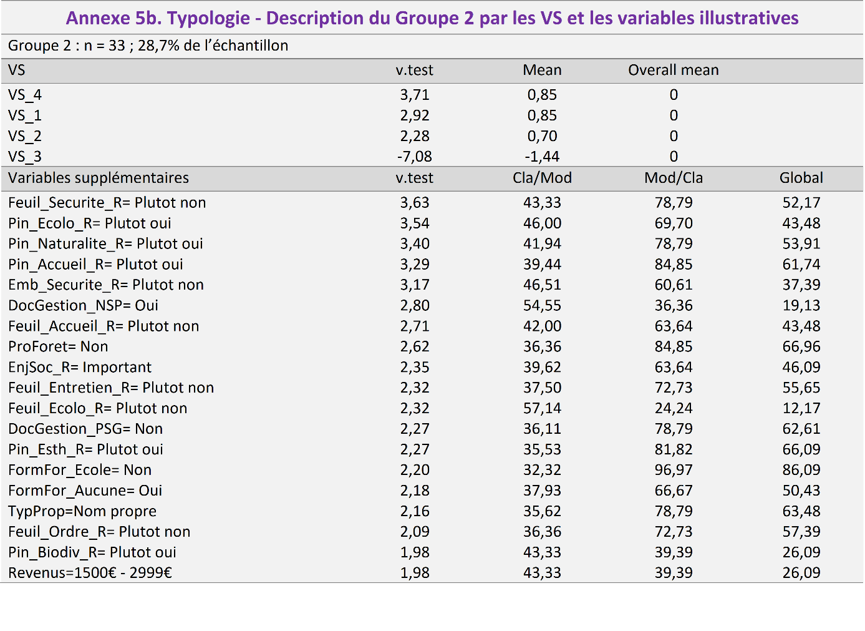
Task: Click Cla/Mod value '54,55'
Action: (542, 306)
